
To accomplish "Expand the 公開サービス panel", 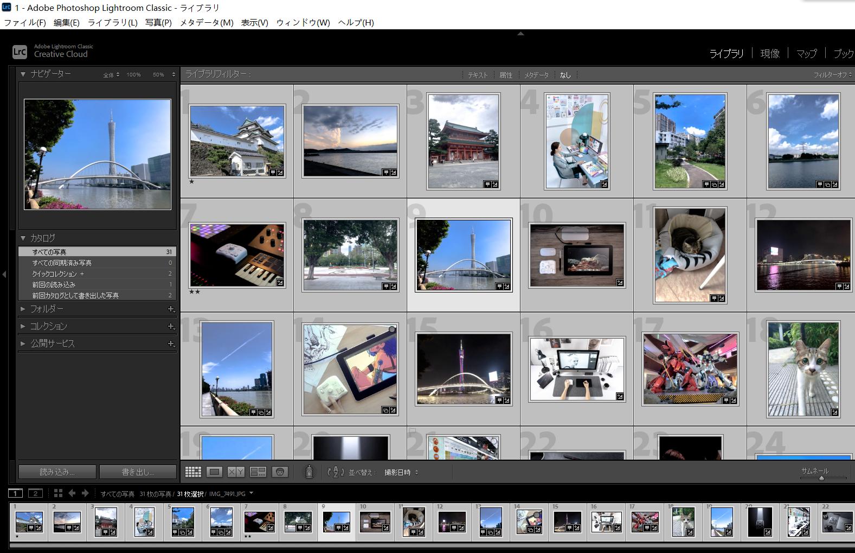I will pyautogui.click(x=23, y=344).
